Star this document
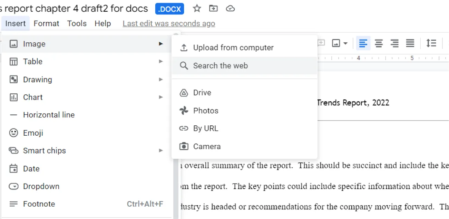This screenshot has width=449, height=219. (x=197, y=9)
